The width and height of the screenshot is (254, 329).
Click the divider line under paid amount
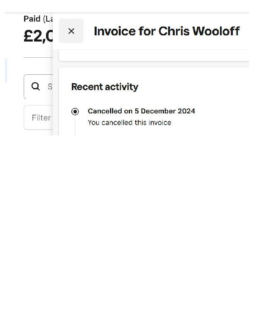[38, 57]
